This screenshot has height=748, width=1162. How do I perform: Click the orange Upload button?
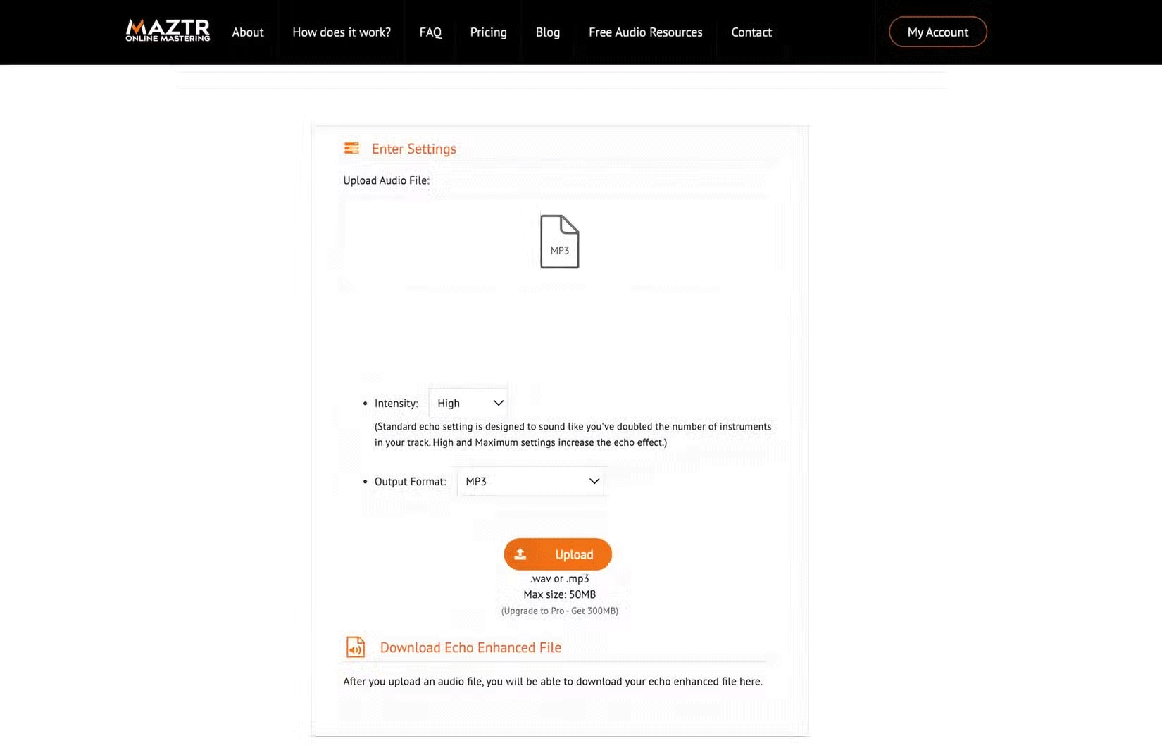pos(558,554)
